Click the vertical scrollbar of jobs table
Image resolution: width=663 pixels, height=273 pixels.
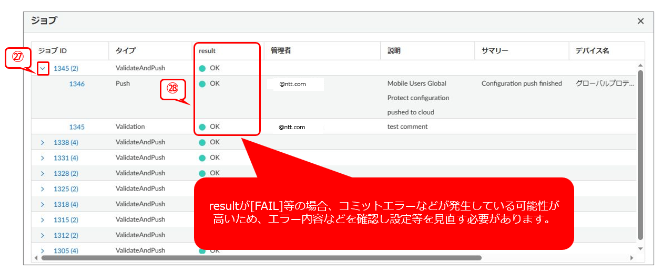(x=640, y=157)
